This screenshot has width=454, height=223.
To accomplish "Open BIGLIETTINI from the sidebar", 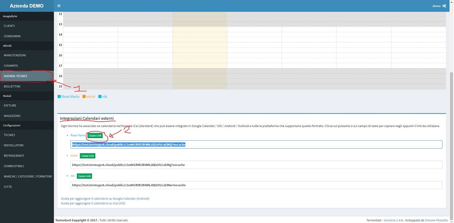I will tap(27, 86).
